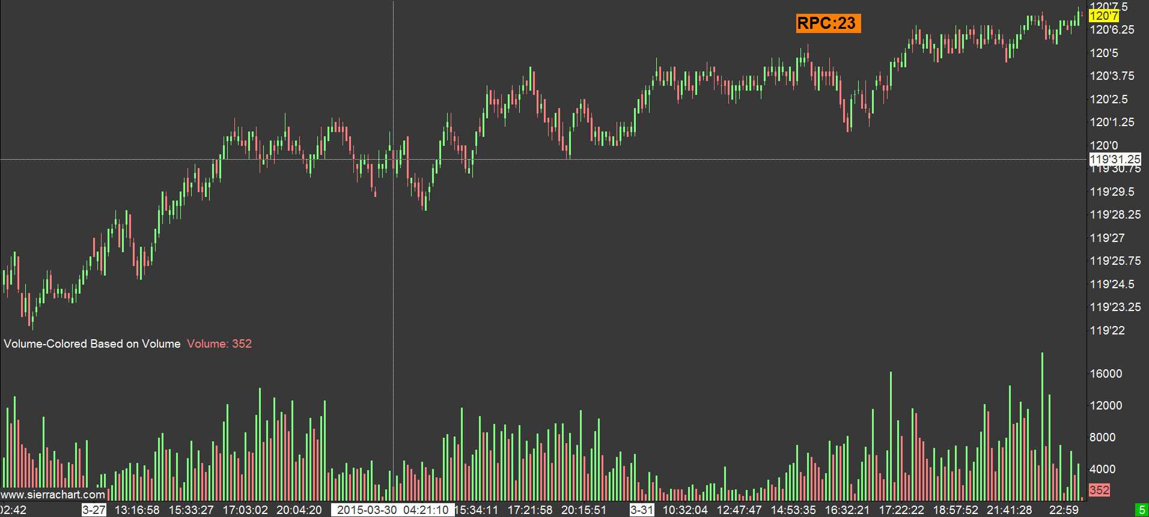This screenshot has width=1149, height=517.
Task: Click the 119'31.25 crosshair price label
Action: [1115, 159]
